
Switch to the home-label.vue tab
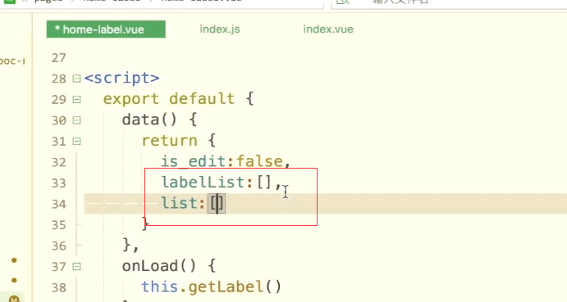pyautogui.click(x=106, y=29)
